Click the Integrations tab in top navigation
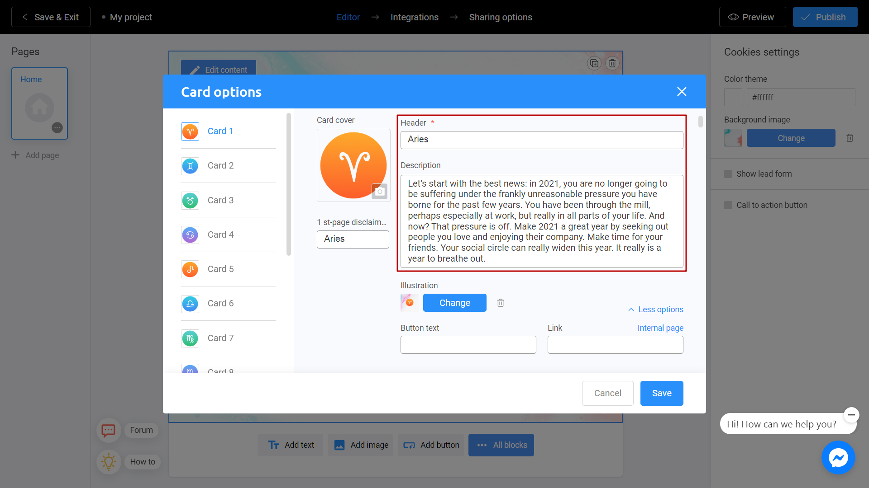Image resolution: width=869 pixels, height=488 pixels. tap(414, 17)
